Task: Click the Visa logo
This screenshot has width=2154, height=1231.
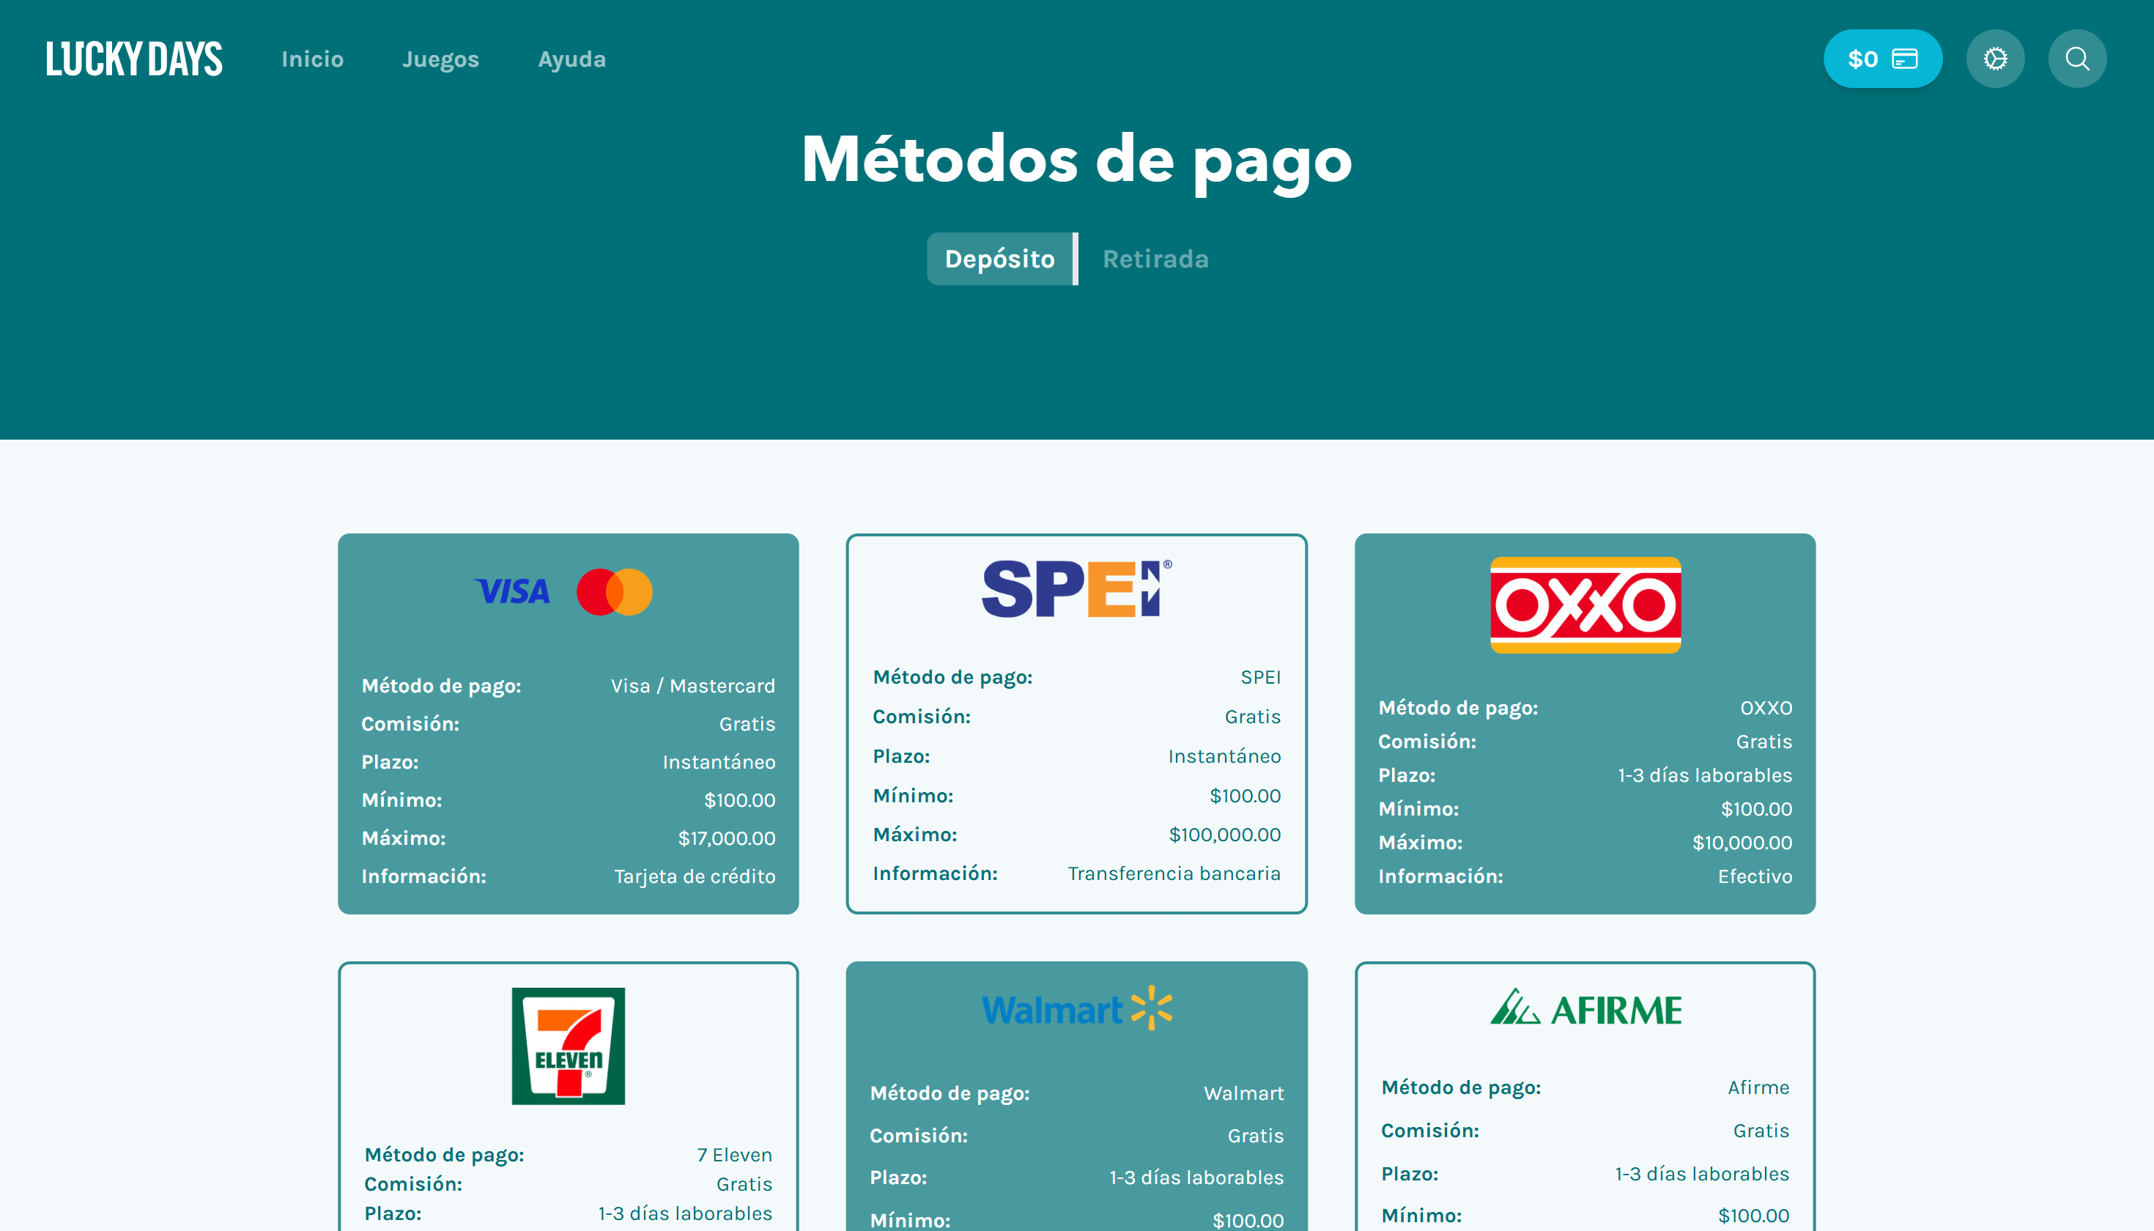Action: pos(512,591)
